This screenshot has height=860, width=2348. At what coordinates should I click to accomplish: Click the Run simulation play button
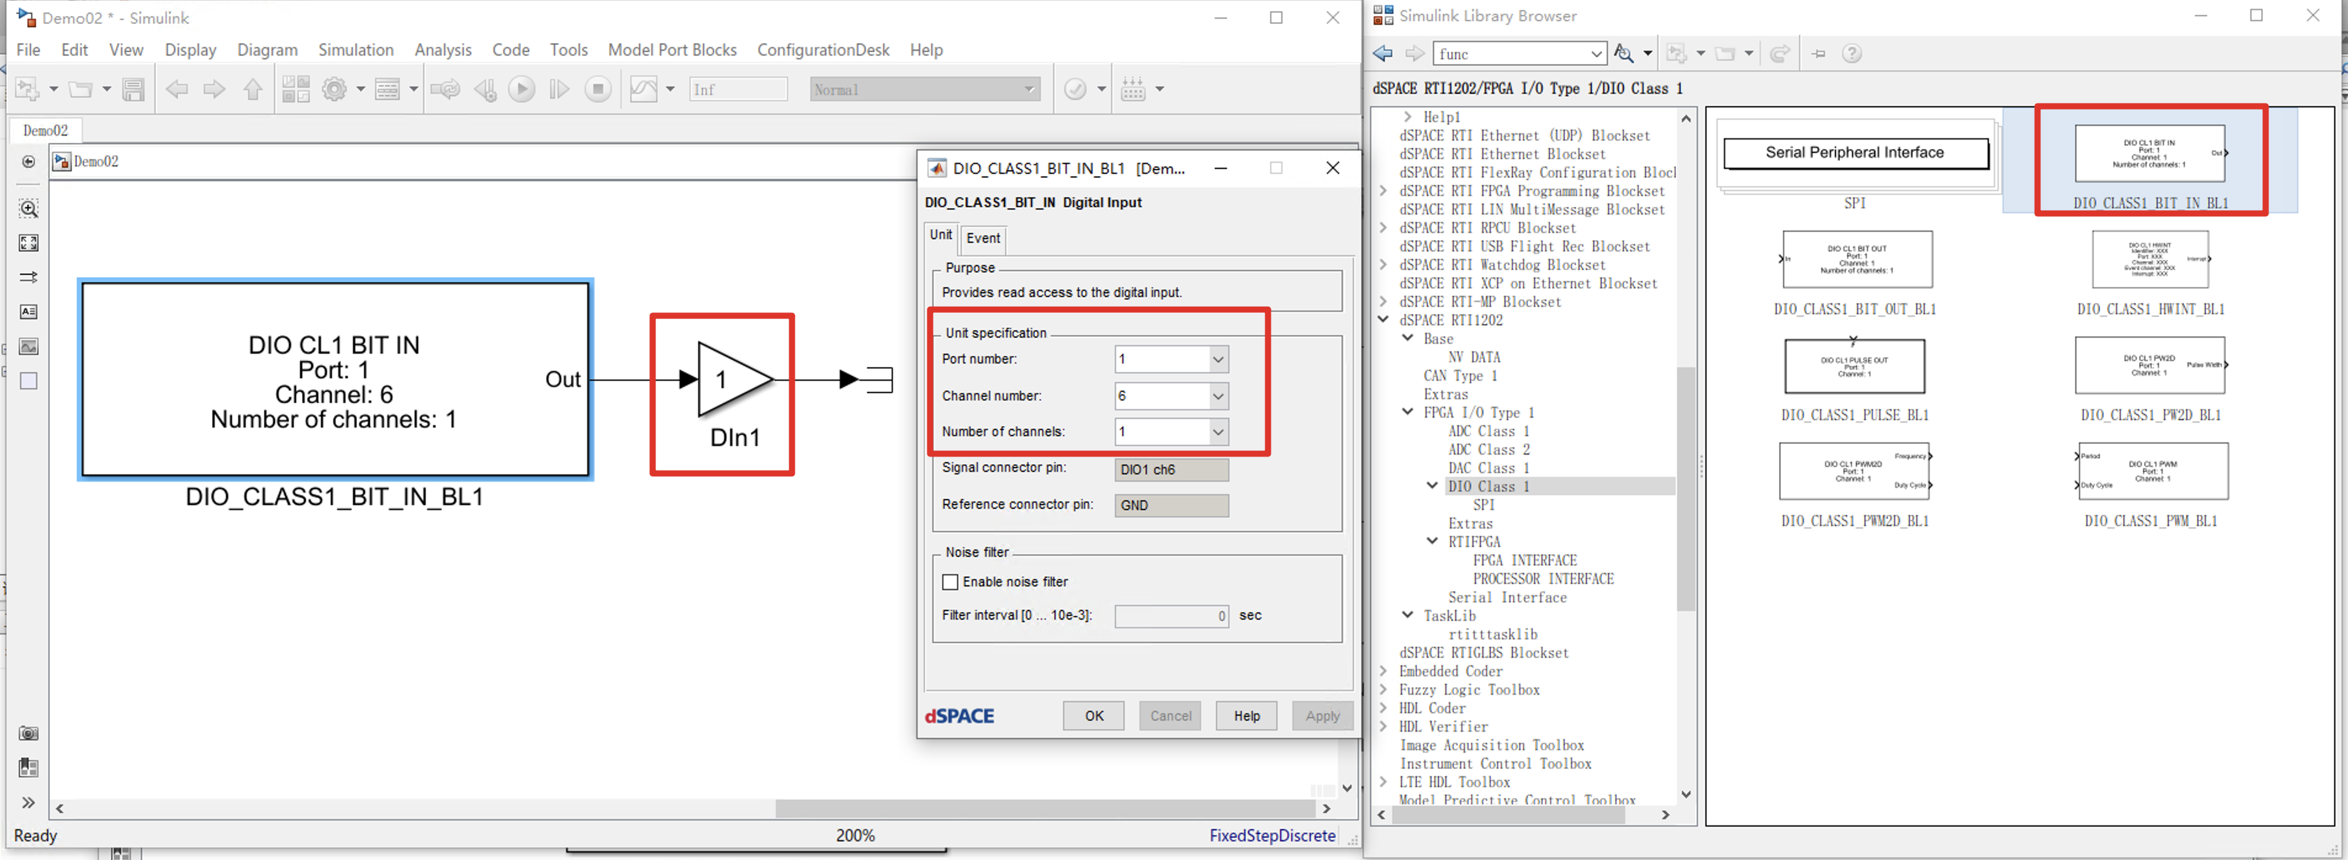click(522, 89)
